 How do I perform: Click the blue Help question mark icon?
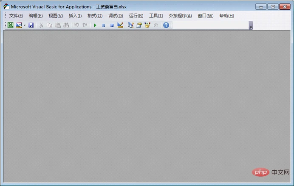coord(166,25)
